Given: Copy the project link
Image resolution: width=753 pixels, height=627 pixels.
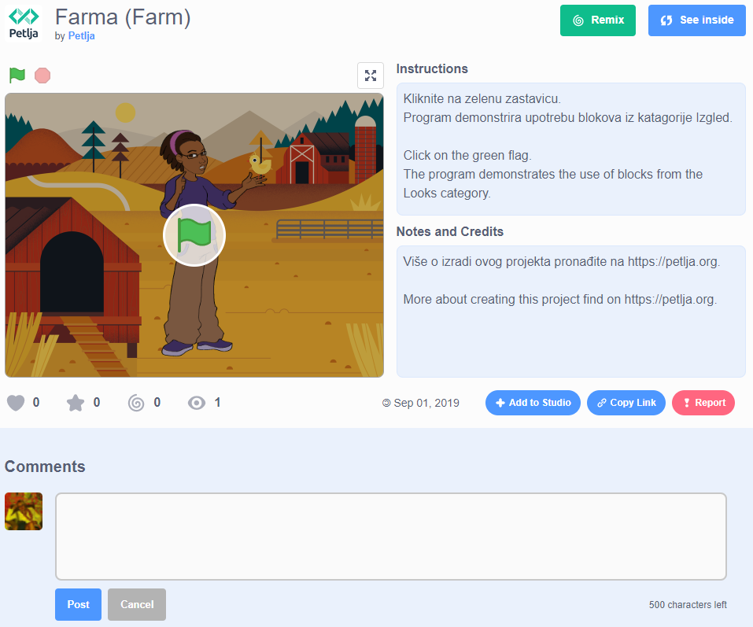Looking at the screenshot, I should (626, 403).
